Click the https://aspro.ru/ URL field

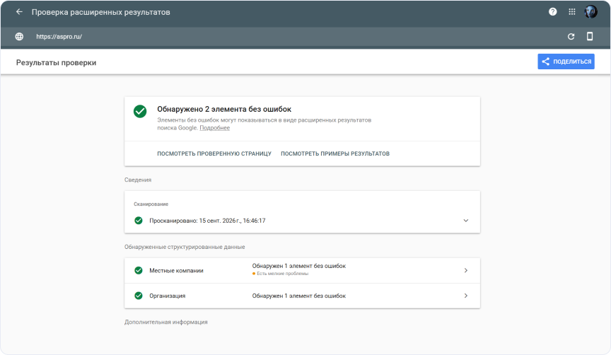(x=59, y=37)
